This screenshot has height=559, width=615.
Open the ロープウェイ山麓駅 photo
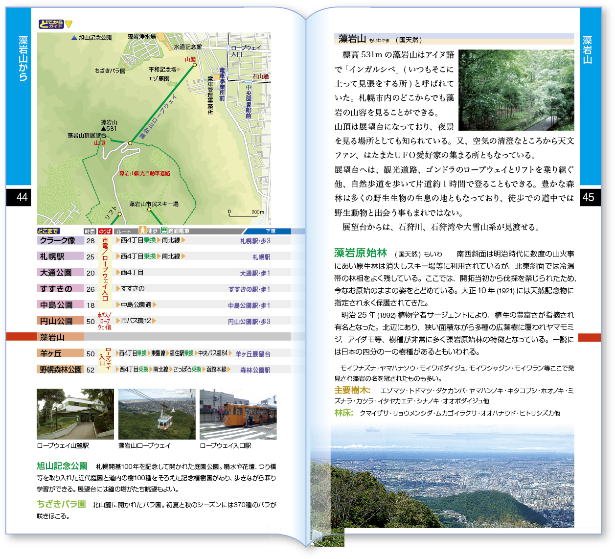(x=75, y=414)
